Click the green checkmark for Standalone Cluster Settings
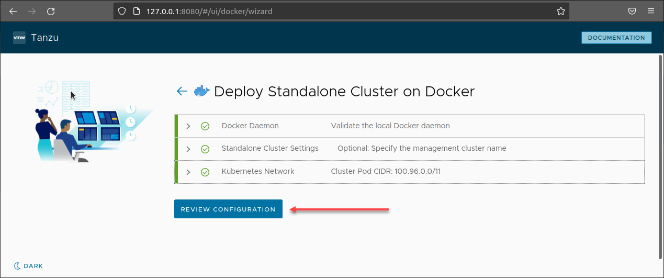The height and width of the screenshot is (278, 664). 205,149
